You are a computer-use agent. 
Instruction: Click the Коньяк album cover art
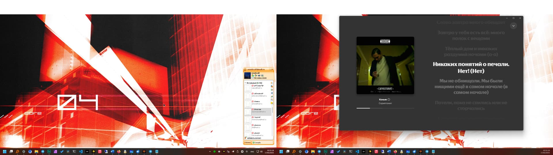pyautogui.click(x=385, y=65)
